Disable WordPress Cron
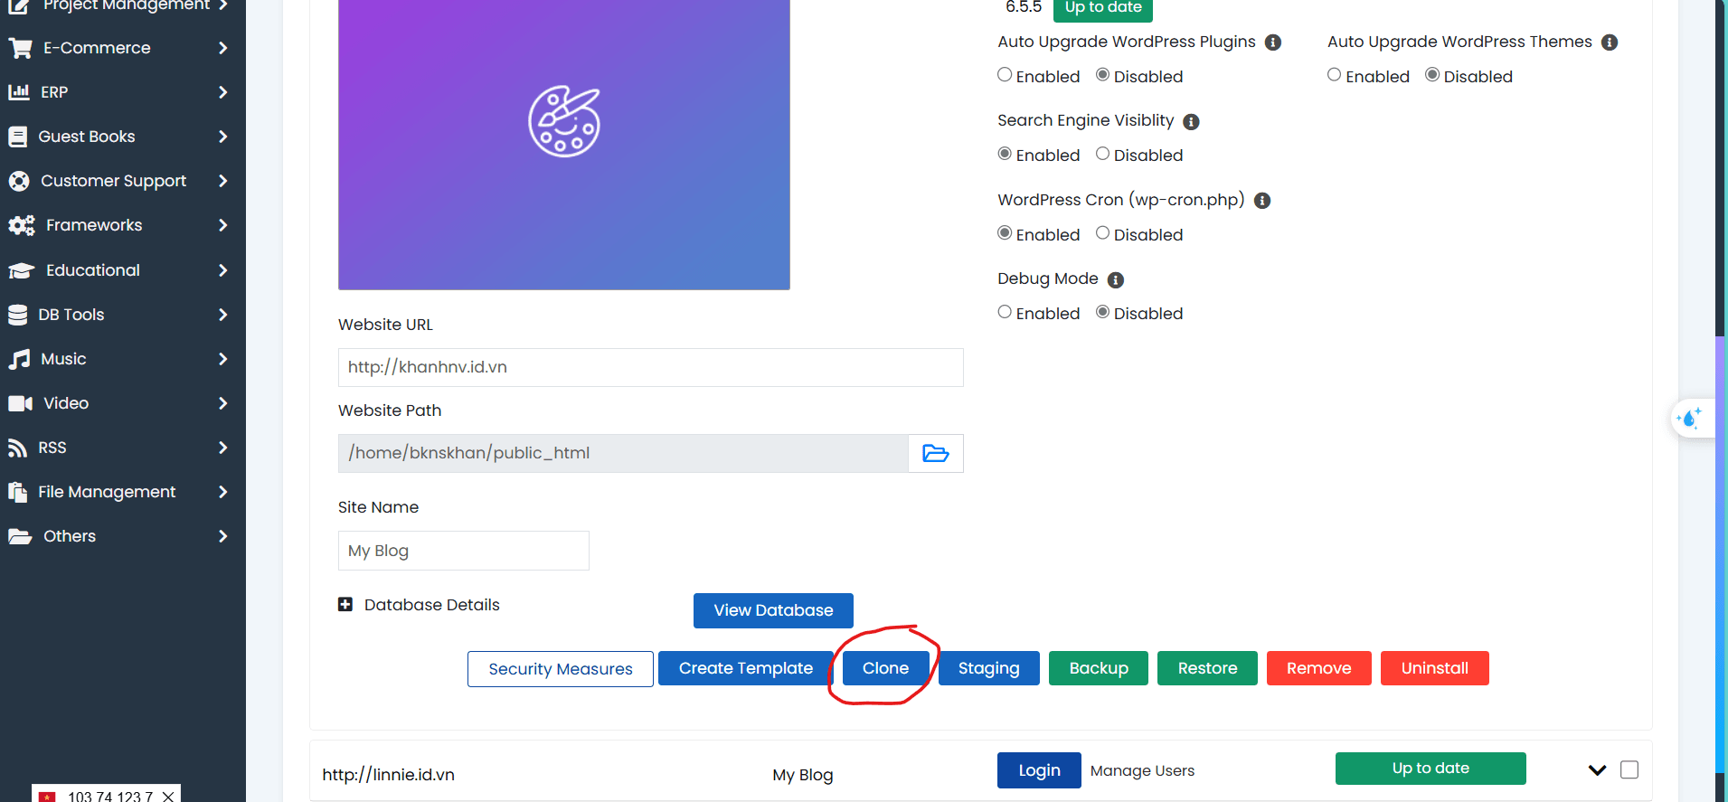 (1102, 233)
